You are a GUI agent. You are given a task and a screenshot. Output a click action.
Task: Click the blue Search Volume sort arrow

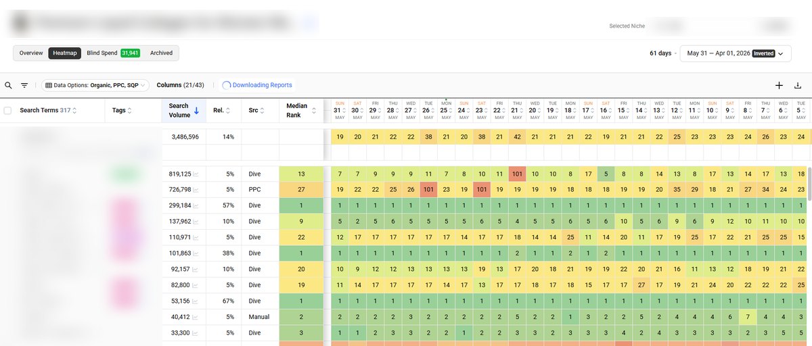pos(196,111)
